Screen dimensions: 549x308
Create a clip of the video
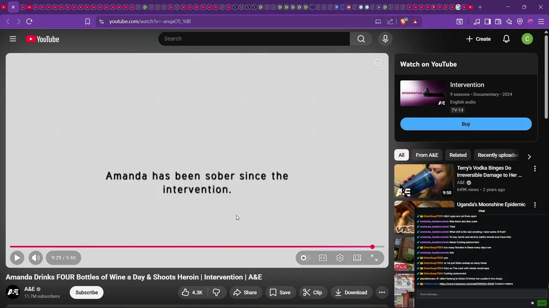click(313, 293)
